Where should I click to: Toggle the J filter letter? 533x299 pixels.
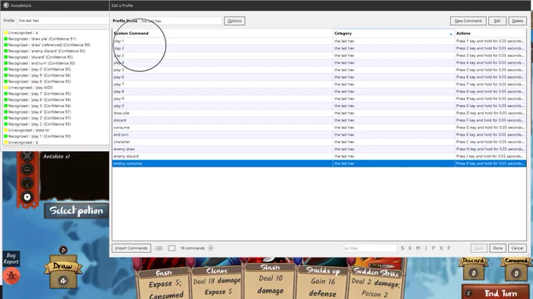click(426, 248)
